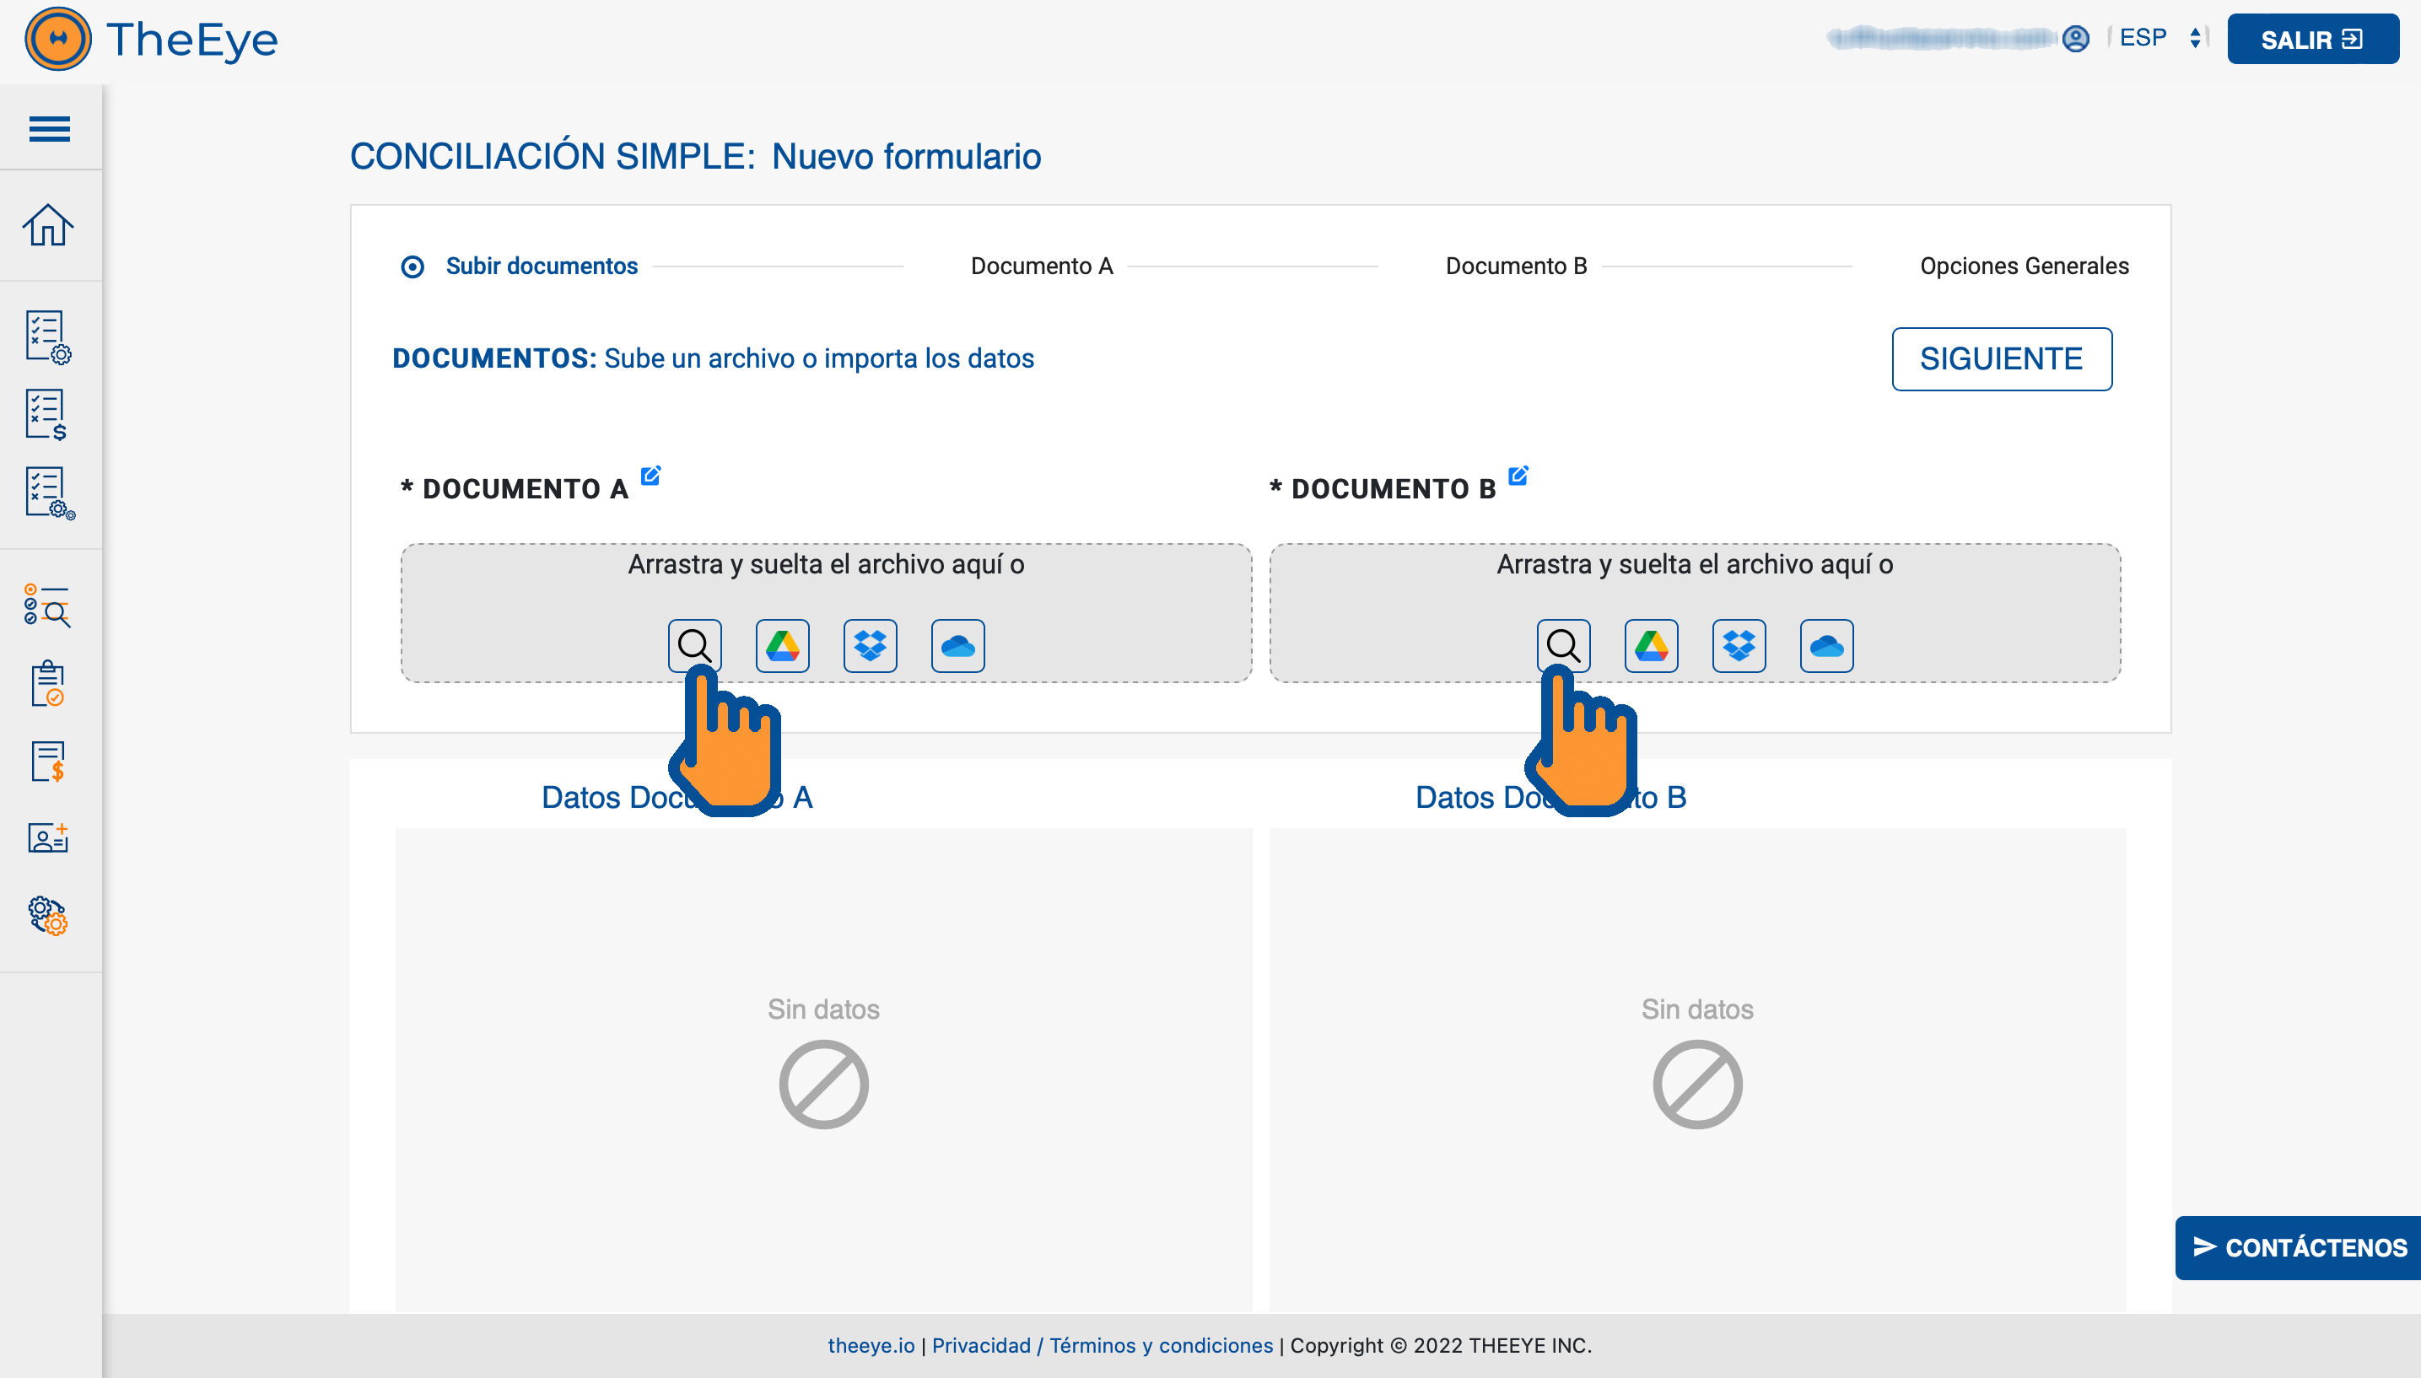2421x1378 pixels.
Task: Click edit pencil next to Documento A
Action: coord(650,475)
